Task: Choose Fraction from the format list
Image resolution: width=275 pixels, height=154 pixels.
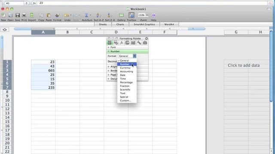Action: pyautogui.click(x=127, y=86)
